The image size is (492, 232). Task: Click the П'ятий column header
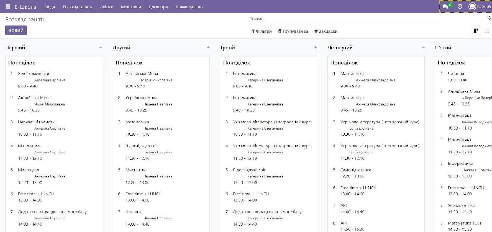coord(443,48)
